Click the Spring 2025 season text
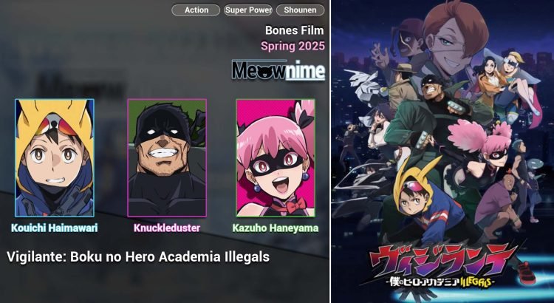The height and width of the screenshot is (303, 554). 293,46
